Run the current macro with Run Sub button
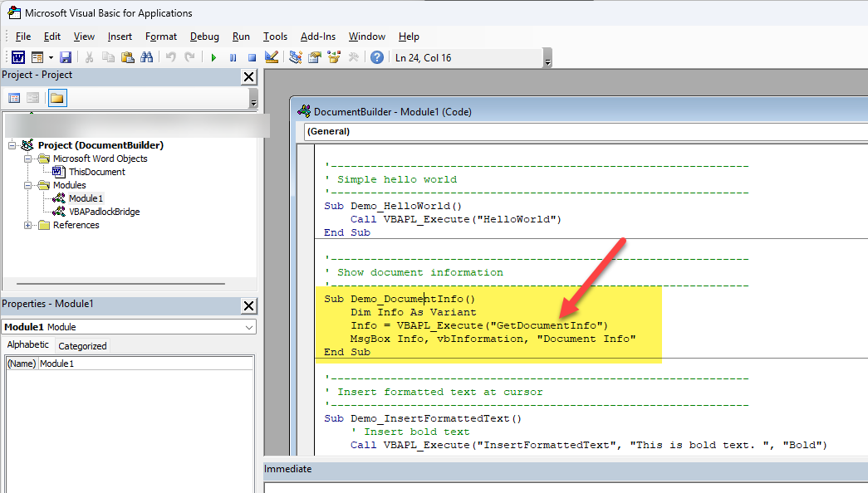Image resolution: width=868 pixels, height=493 pixels. tap(213, 56)
